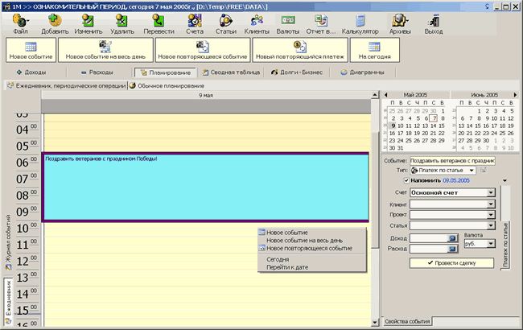
Task: Open the Отчет в... report icon
Action: click(321, 23)
